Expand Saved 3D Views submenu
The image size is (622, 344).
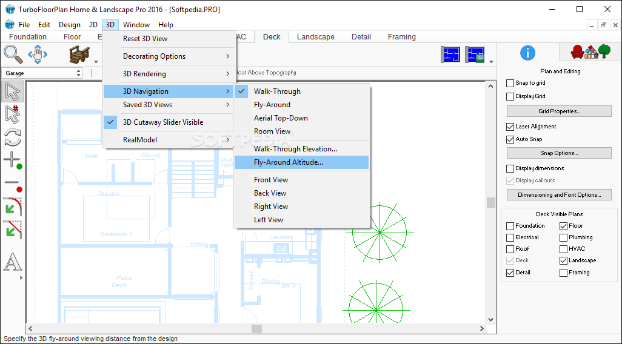[168, 105]
